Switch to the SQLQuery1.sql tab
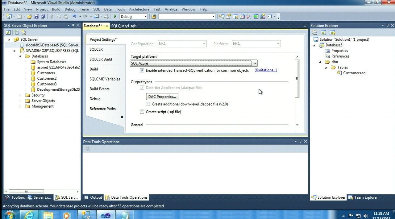Viewport: 395px width, 219px height. 124,26
